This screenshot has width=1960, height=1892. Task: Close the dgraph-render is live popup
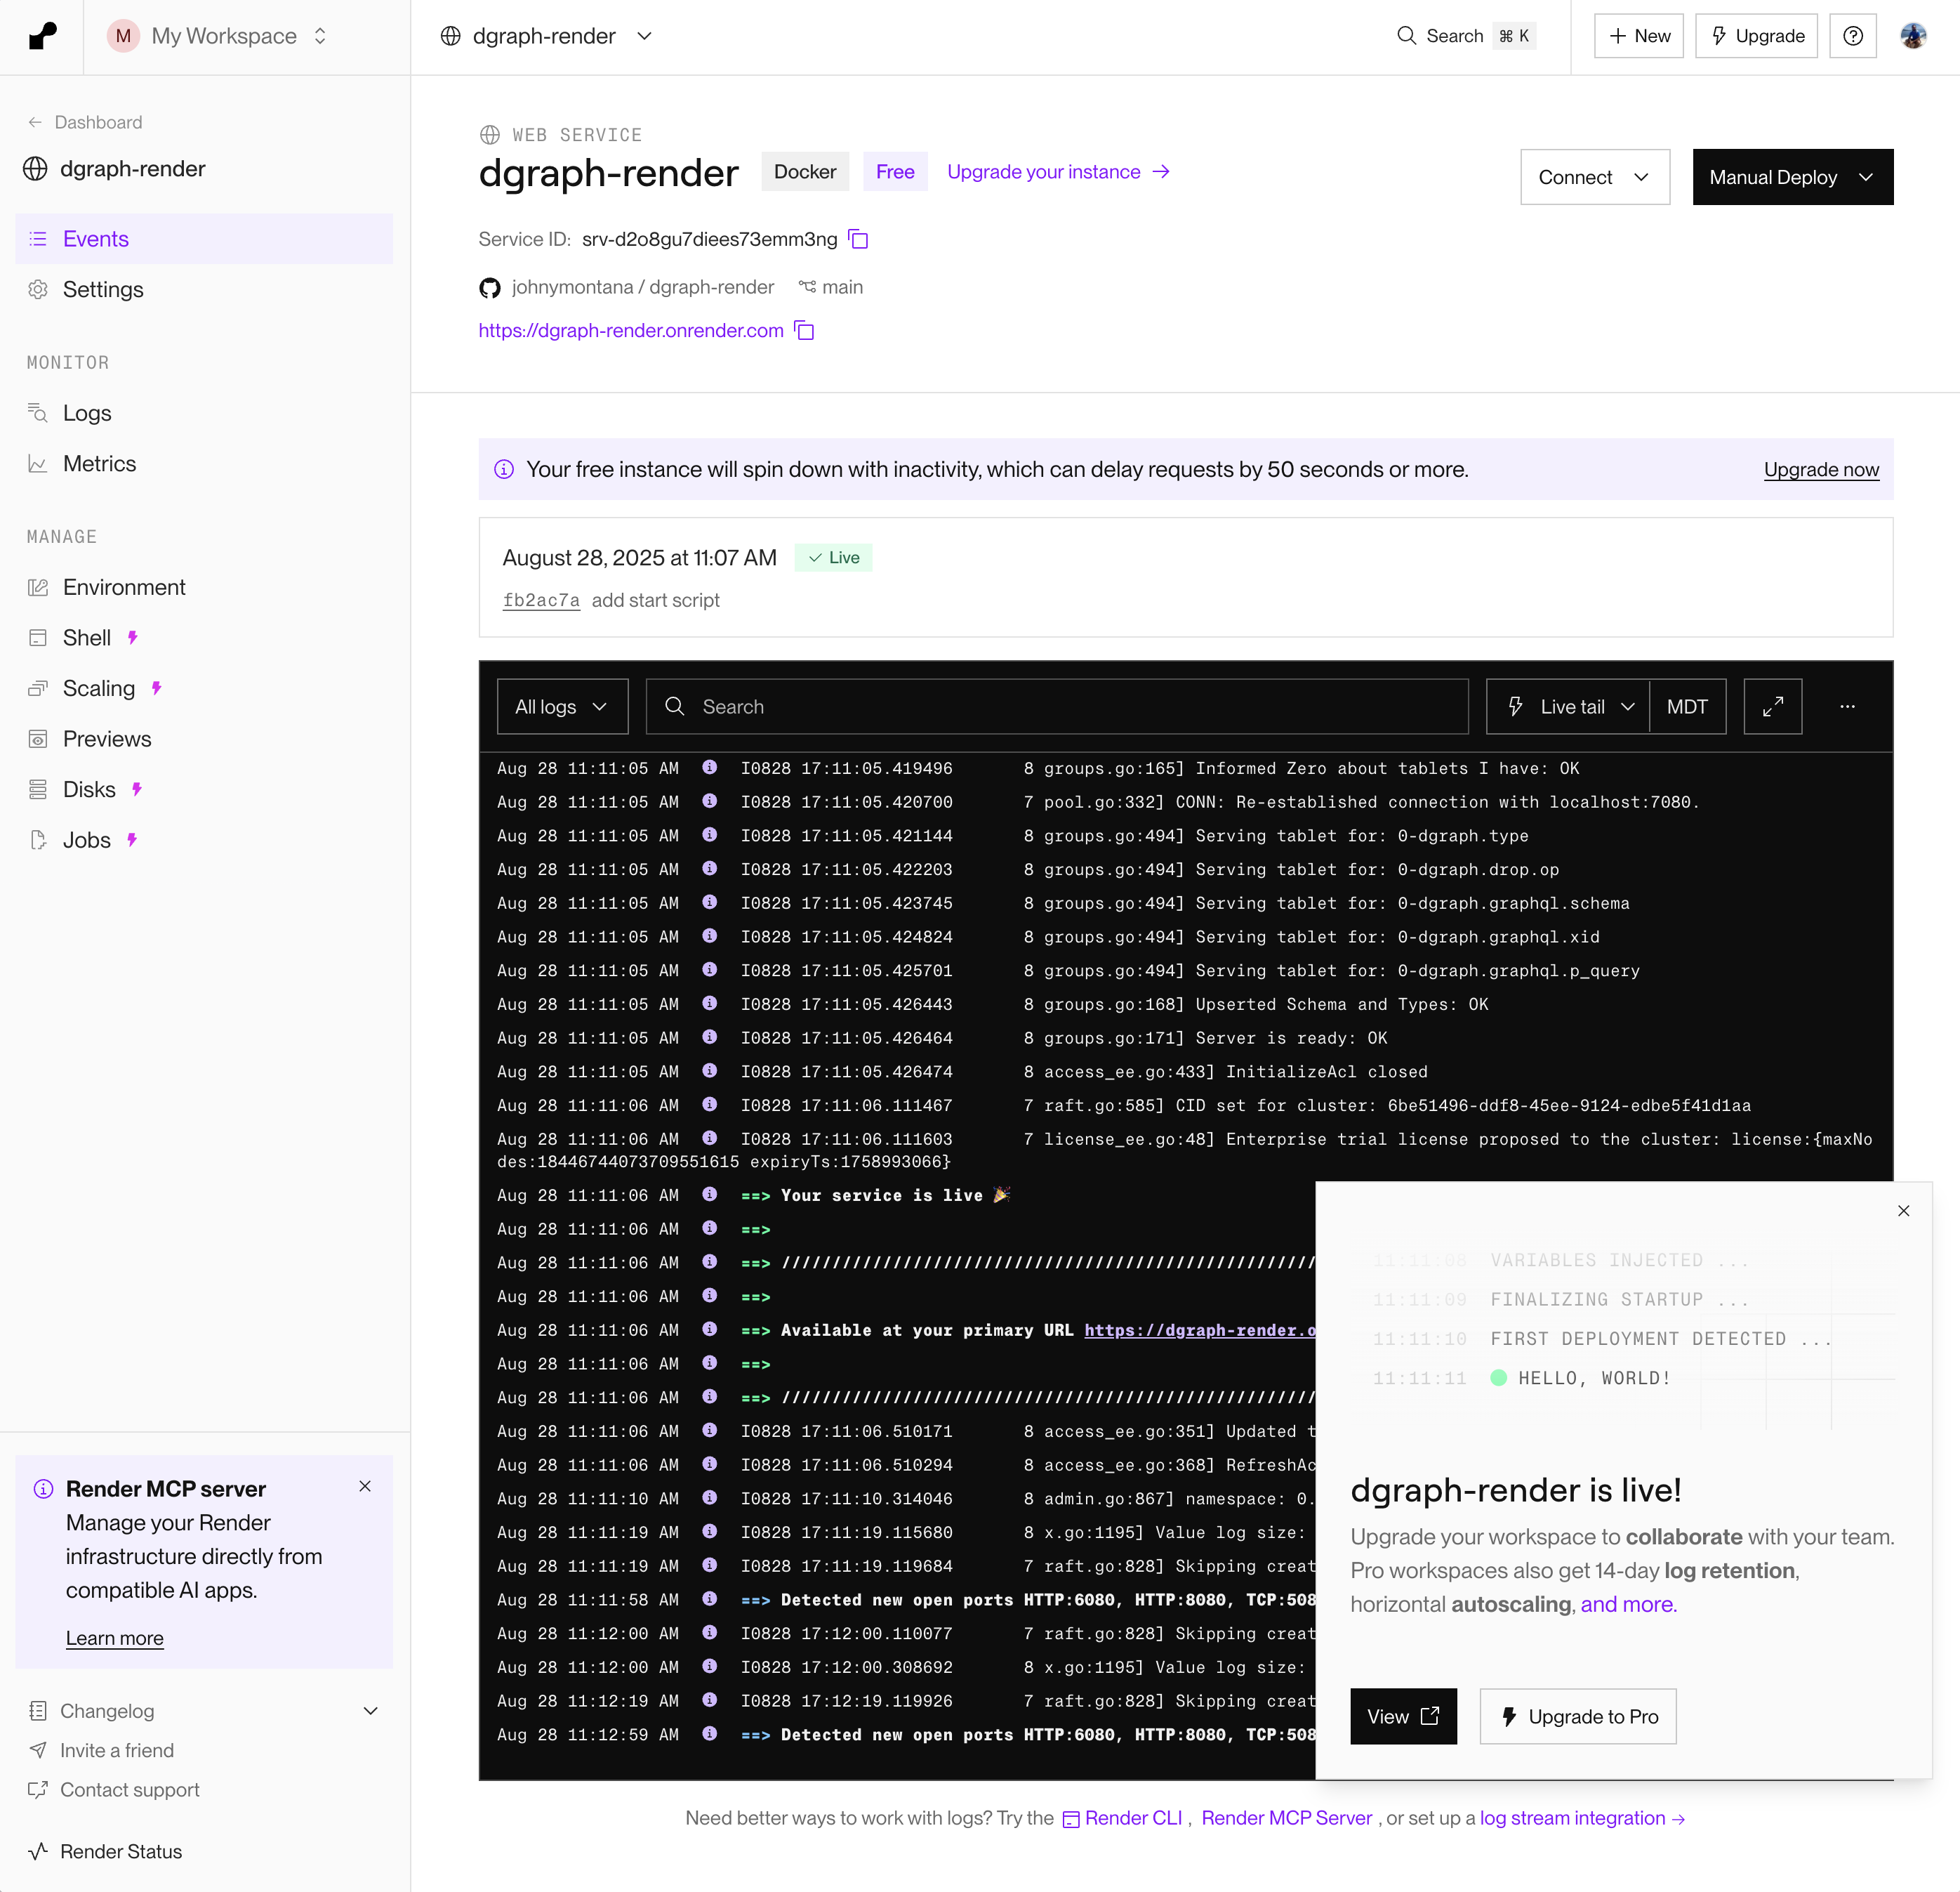pos(1903,1211)
